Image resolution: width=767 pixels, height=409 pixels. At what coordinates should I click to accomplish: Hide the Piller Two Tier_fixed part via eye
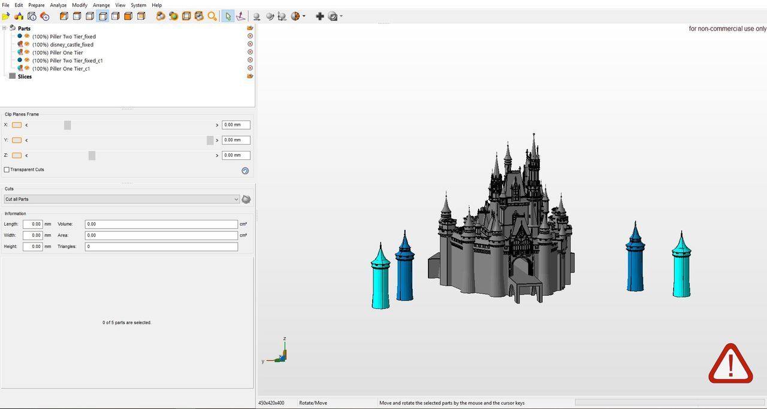[x=27, y=36]
